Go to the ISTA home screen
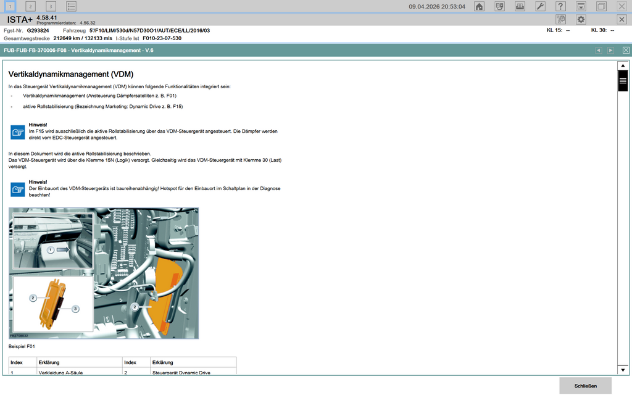 click(479, 6)
